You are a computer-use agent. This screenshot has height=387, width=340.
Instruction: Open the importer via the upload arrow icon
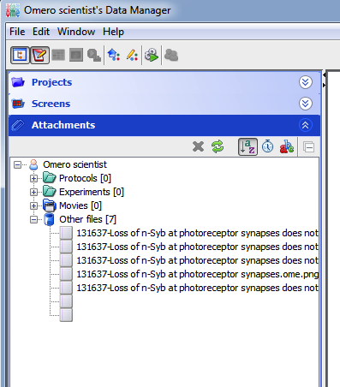point(114,55)
